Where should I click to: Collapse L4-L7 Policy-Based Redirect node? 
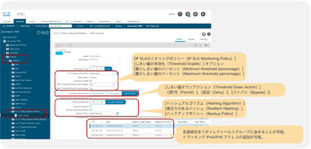tap(10, 112)
